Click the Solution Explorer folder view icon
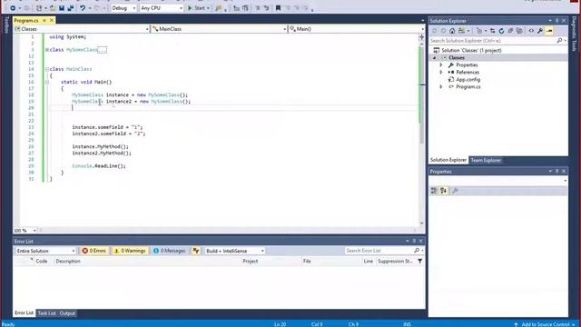The image size is (581, 327). click(461, 31)
